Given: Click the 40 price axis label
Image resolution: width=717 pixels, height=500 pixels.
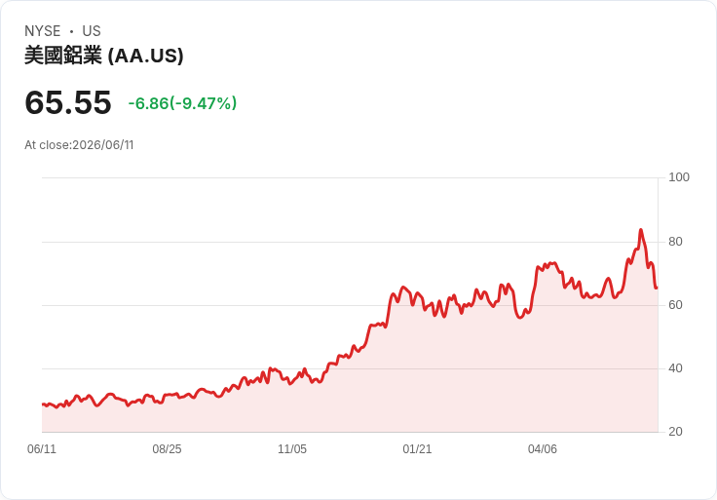Looking at the screenshot, I should 675,367.
